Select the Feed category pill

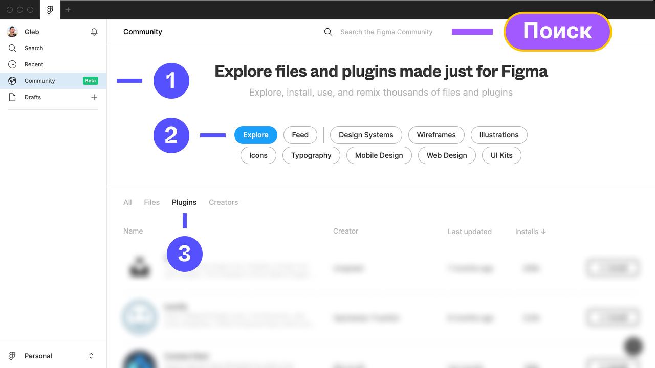click(300, 135)
